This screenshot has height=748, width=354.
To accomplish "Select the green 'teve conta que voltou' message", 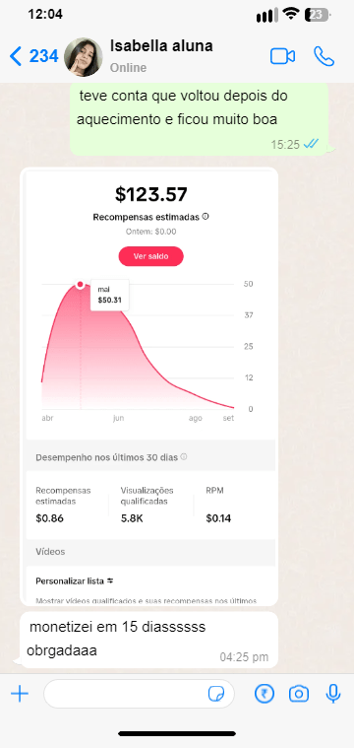I will 200,119.
